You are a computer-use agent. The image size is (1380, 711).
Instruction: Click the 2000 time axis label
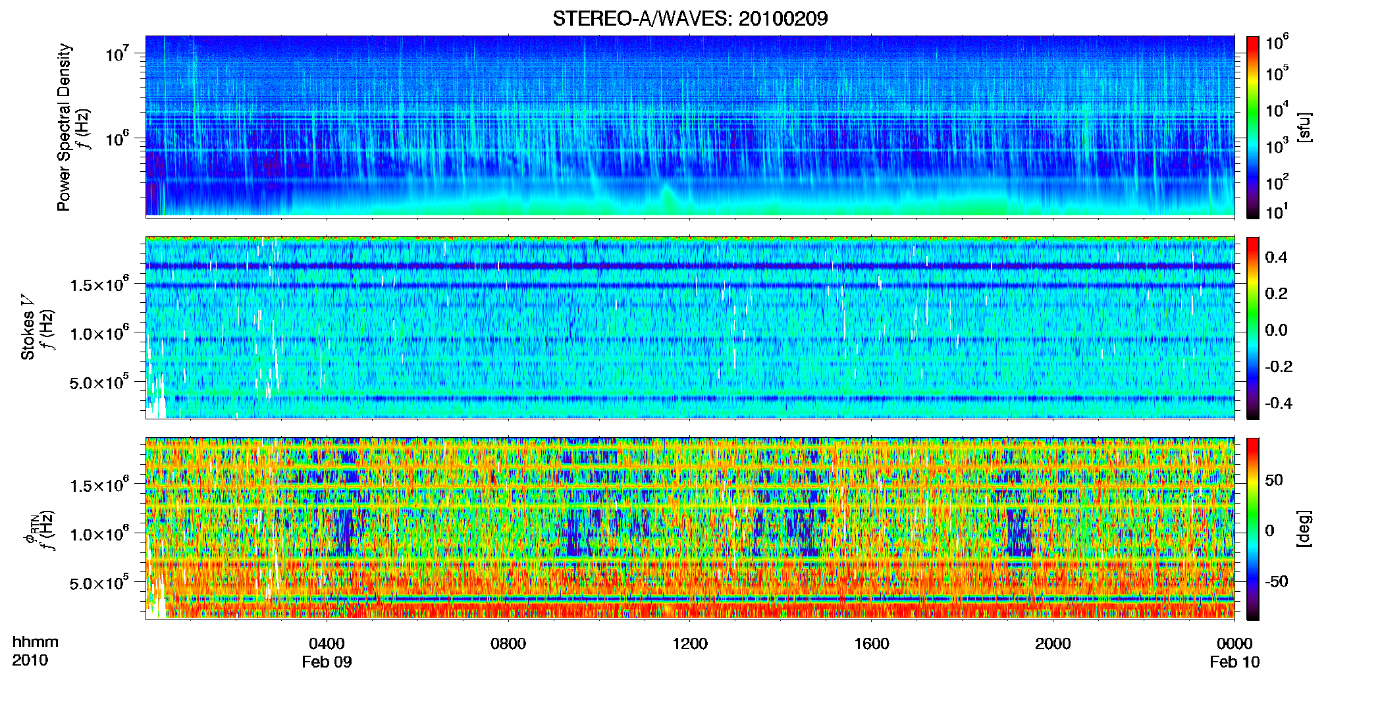click(1053, 644)
